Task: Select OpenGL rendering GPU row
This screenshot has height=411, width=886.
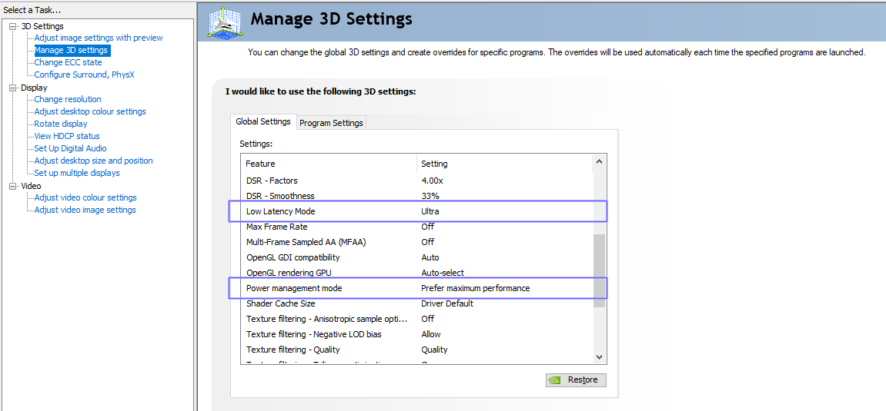Action: pos(417,273)
